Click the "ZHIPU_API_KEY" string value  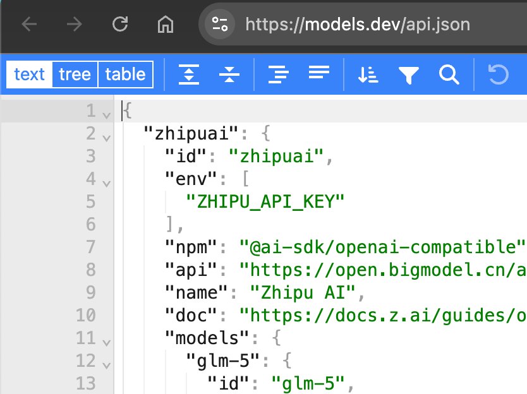[x=265, y=201]
